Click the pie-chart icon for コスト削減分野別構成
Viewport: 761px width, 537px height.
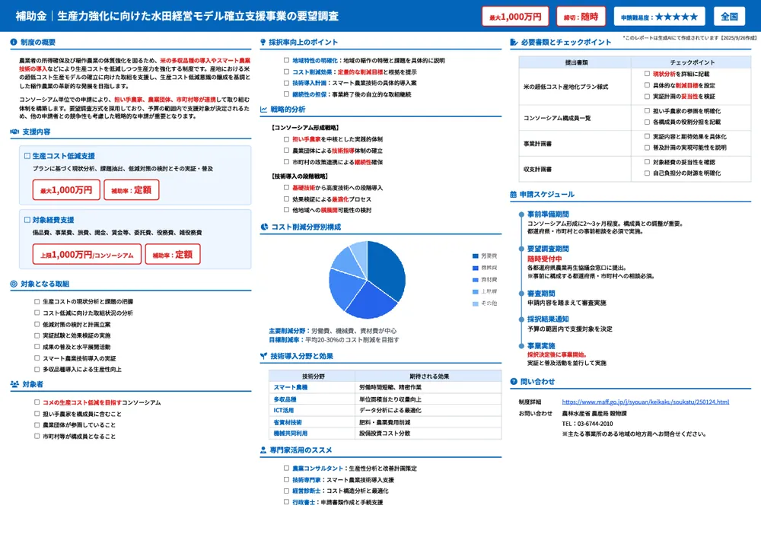click(263, 227)
